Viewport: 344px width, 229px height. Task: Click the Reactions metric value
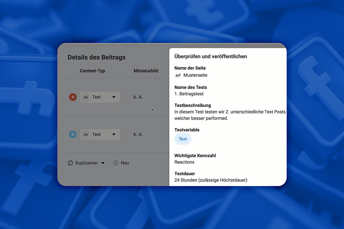(184, 162)
